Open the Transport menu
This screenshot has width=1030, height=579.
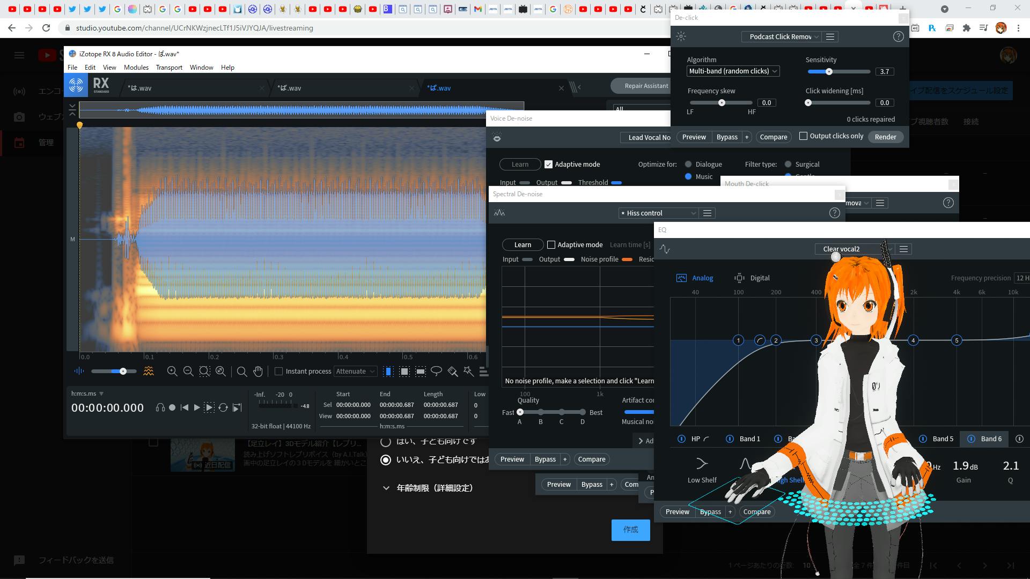(x=169, y=68)
